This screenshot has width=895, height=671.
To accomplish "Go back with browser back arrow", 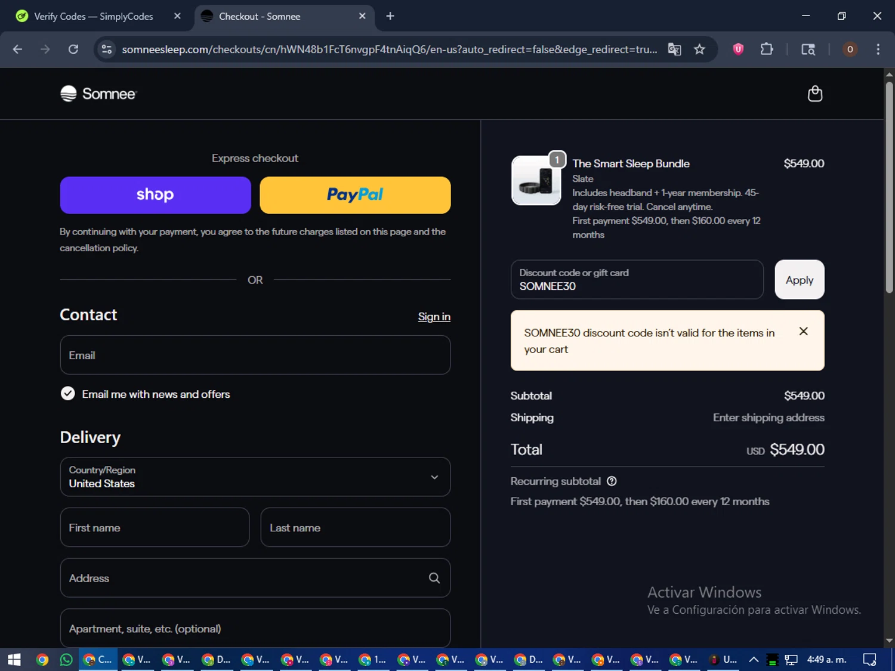I will (17, 50).
